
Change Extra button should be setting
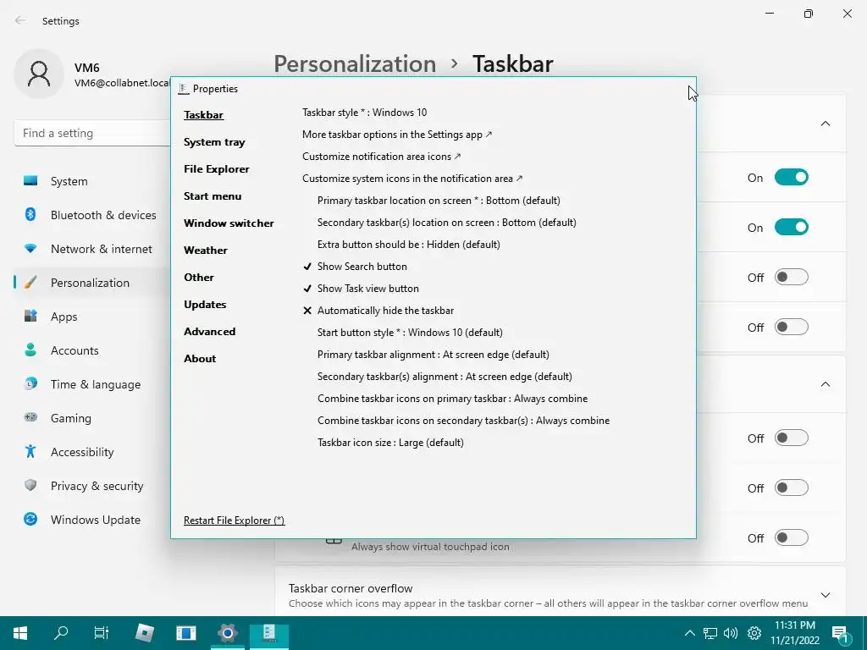[x=409, y=245]
